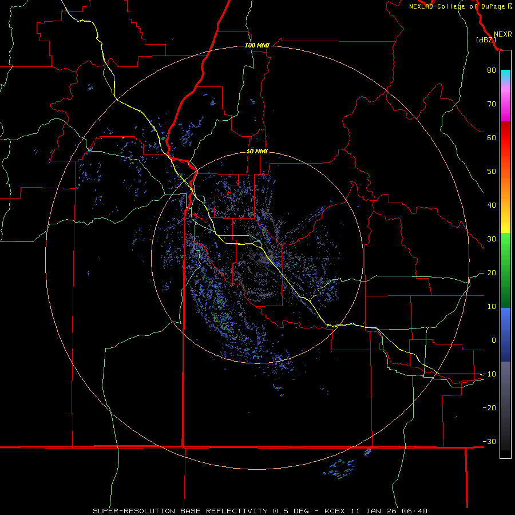Click the 30 value on the dBZ scale
515x515 pixels.
(x=492, y=239)
